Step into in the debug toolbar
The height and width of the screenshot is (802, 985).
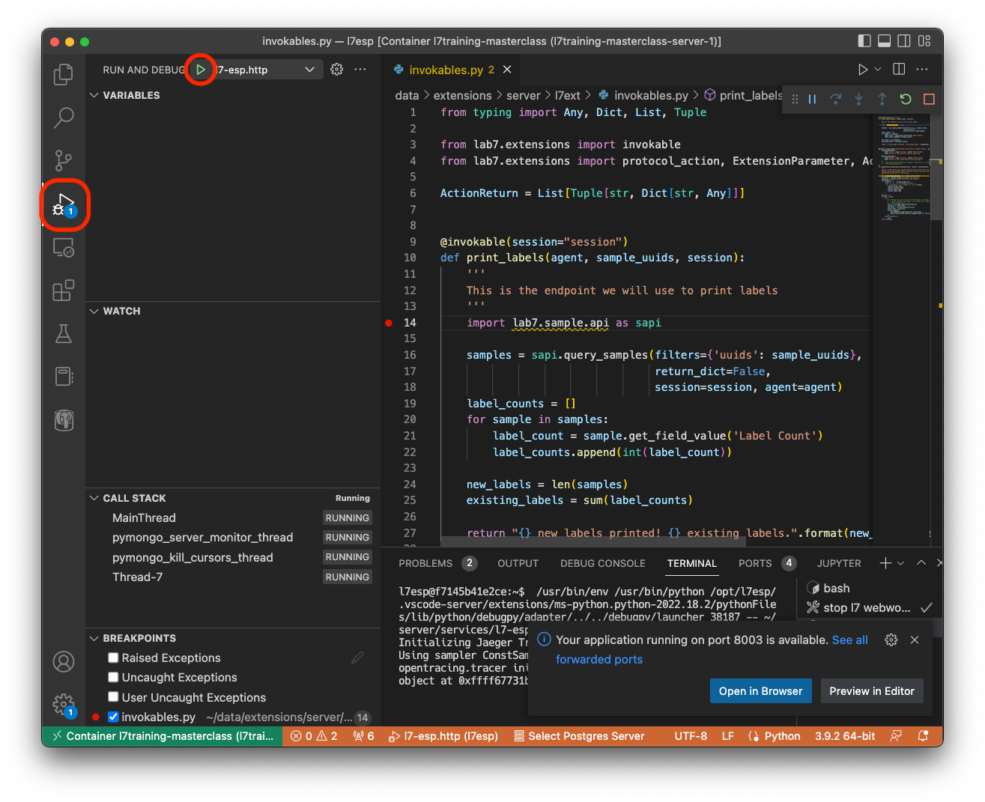pos(859,99)
